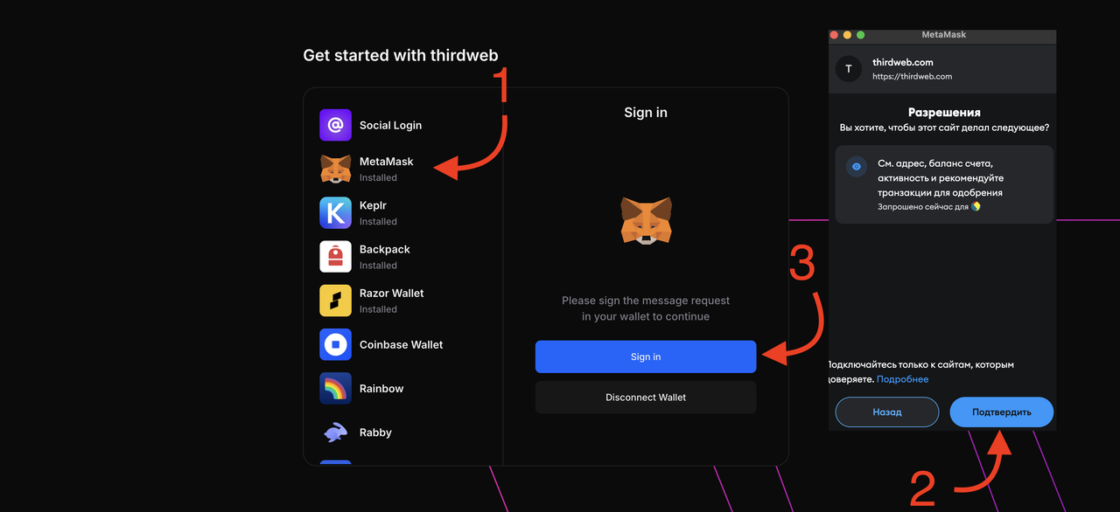Click the Disconnect Wallet button
The height and width of the screenshot is (512, 1120).
tap(646, 398)
